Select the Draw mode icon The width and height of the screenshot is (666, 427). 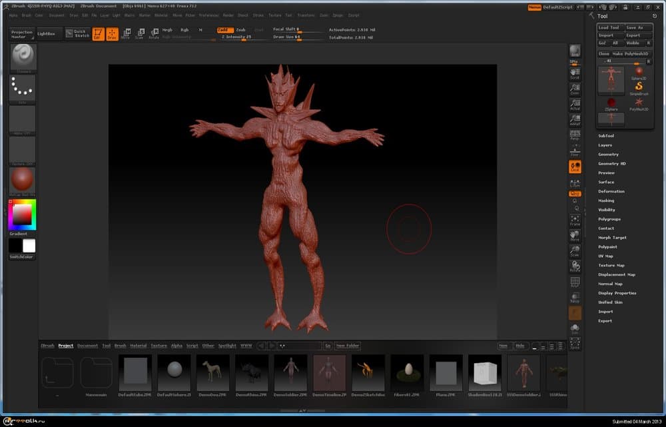[x=113, y=34]
